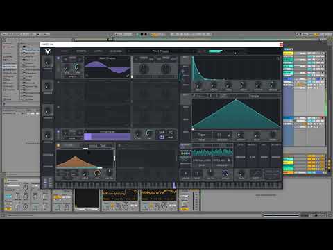Open the White Noise sample selector
This screenshot has width=333, height=250.
108,131
